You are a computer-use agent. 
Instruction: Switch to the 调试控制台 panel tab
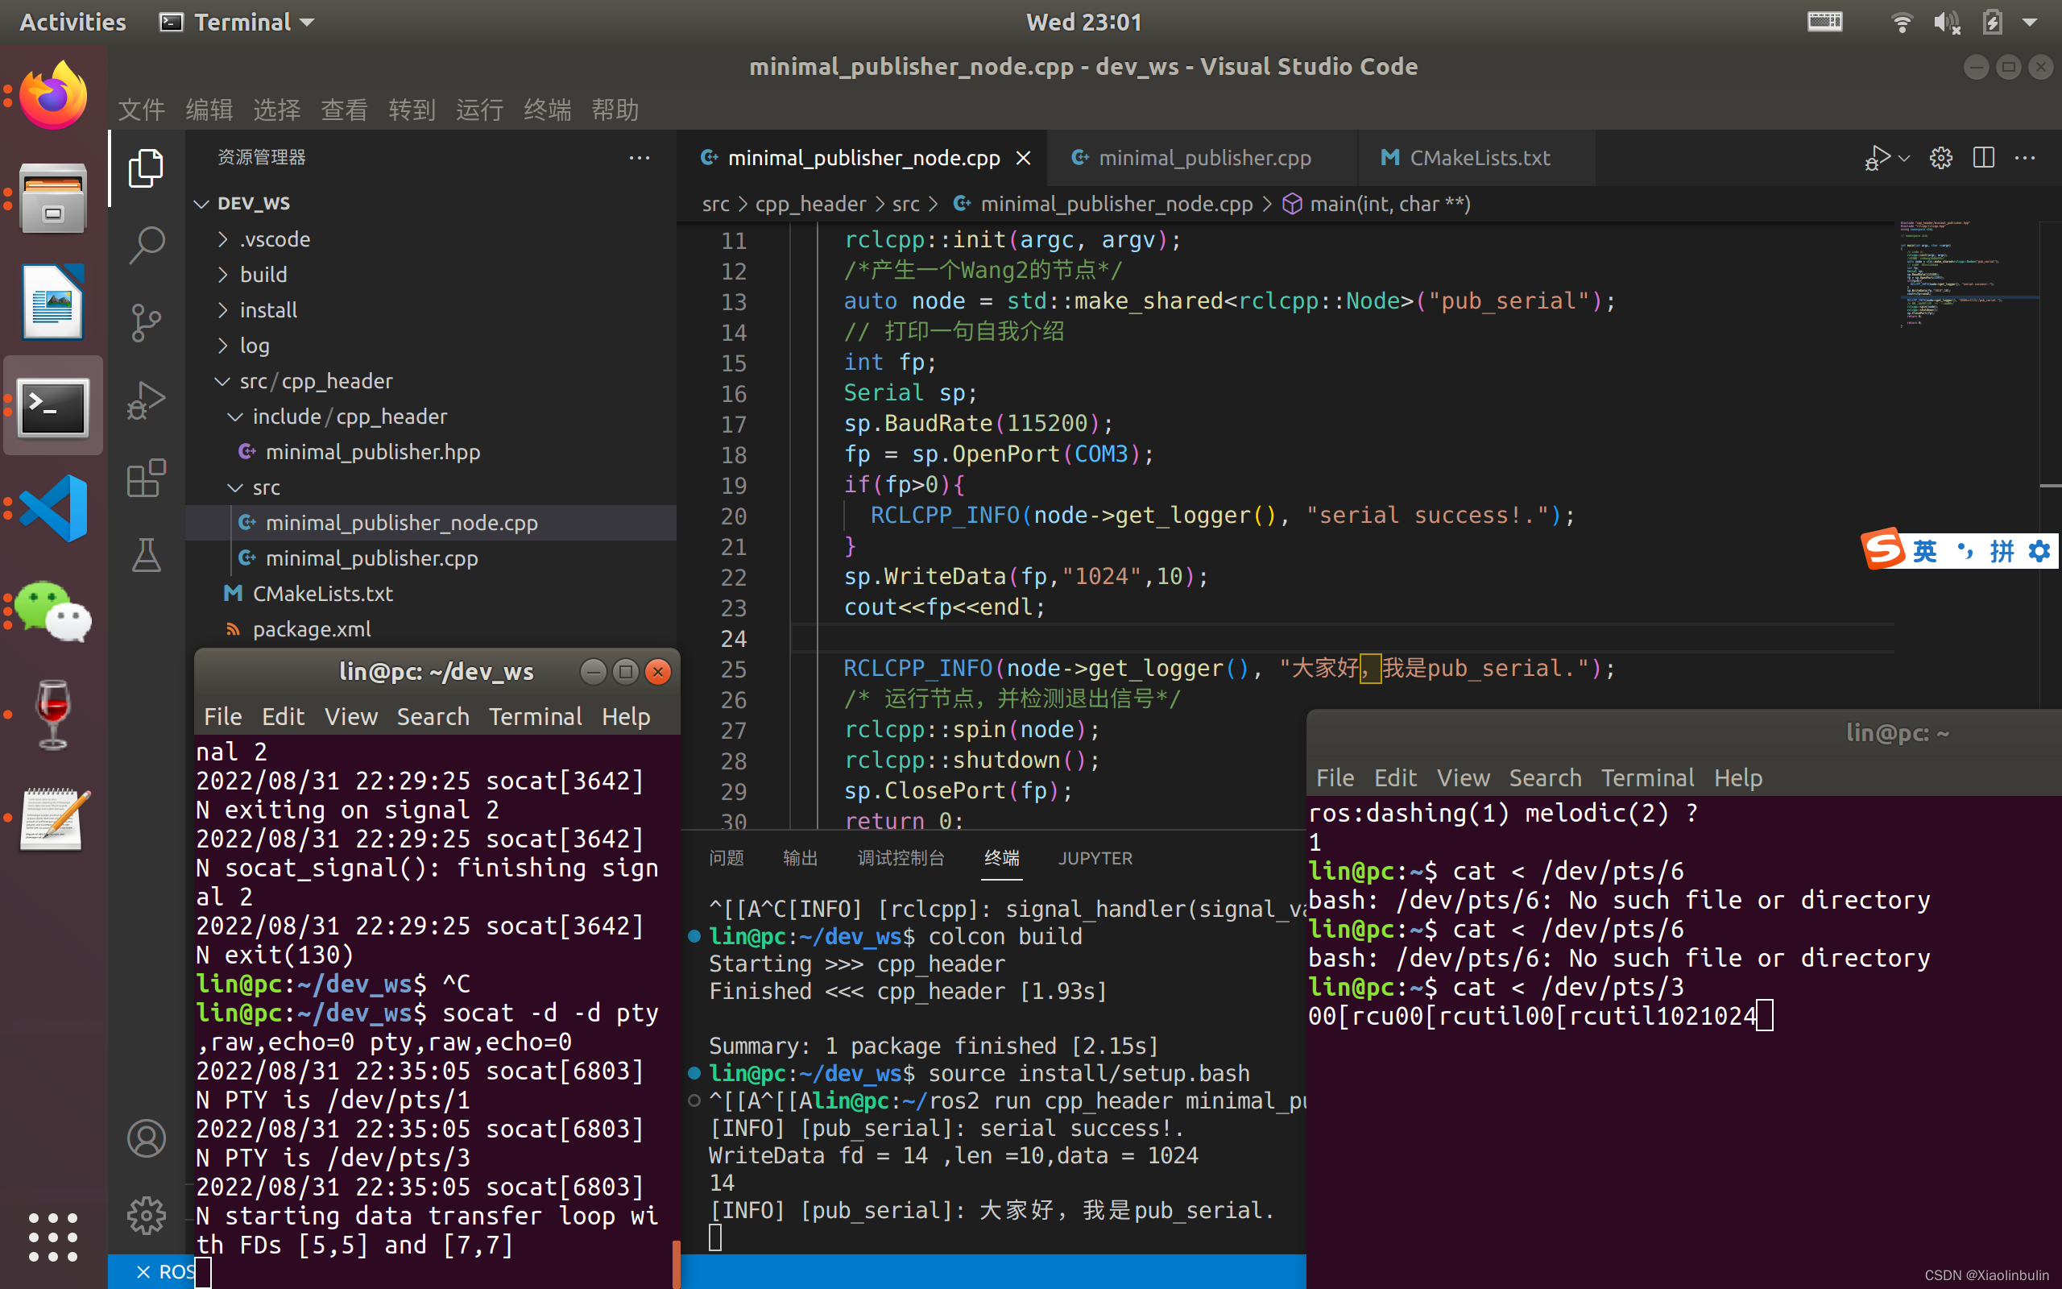tap(901, 859)
